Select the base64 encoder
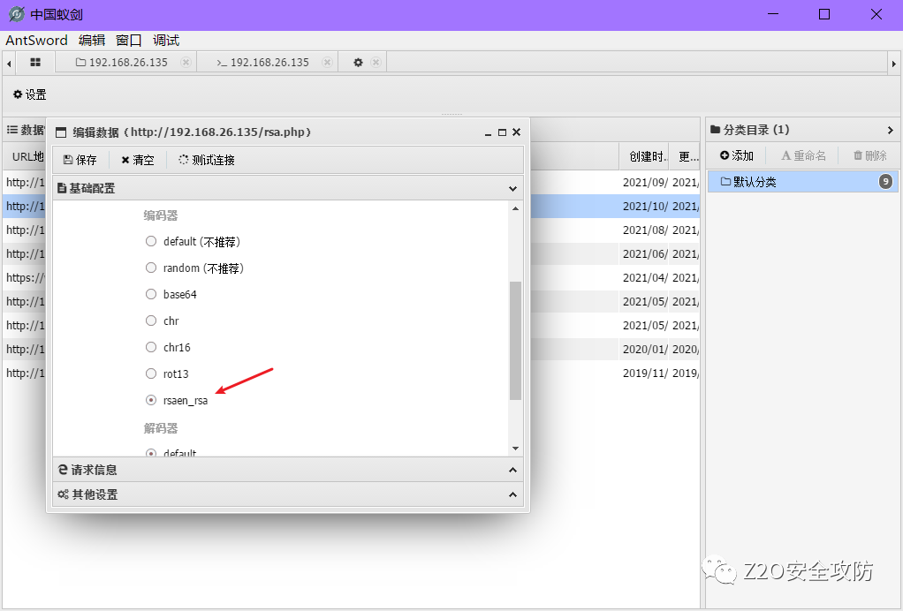This screenshot has height=611, width=903. pyautogui.click(x=151, y=294)
